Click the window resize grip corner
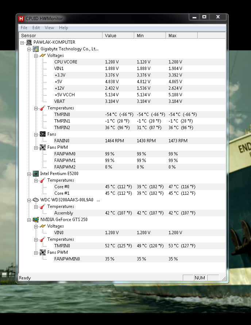 (224, 278)
